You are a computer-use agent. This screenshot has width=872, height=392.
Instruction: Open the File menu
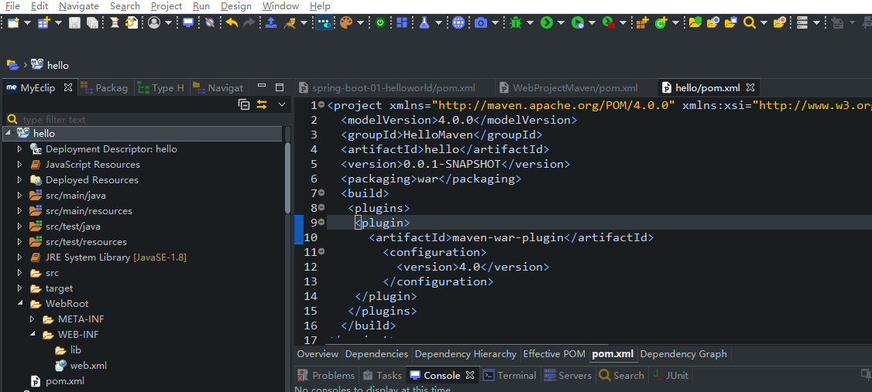(12, 6)
